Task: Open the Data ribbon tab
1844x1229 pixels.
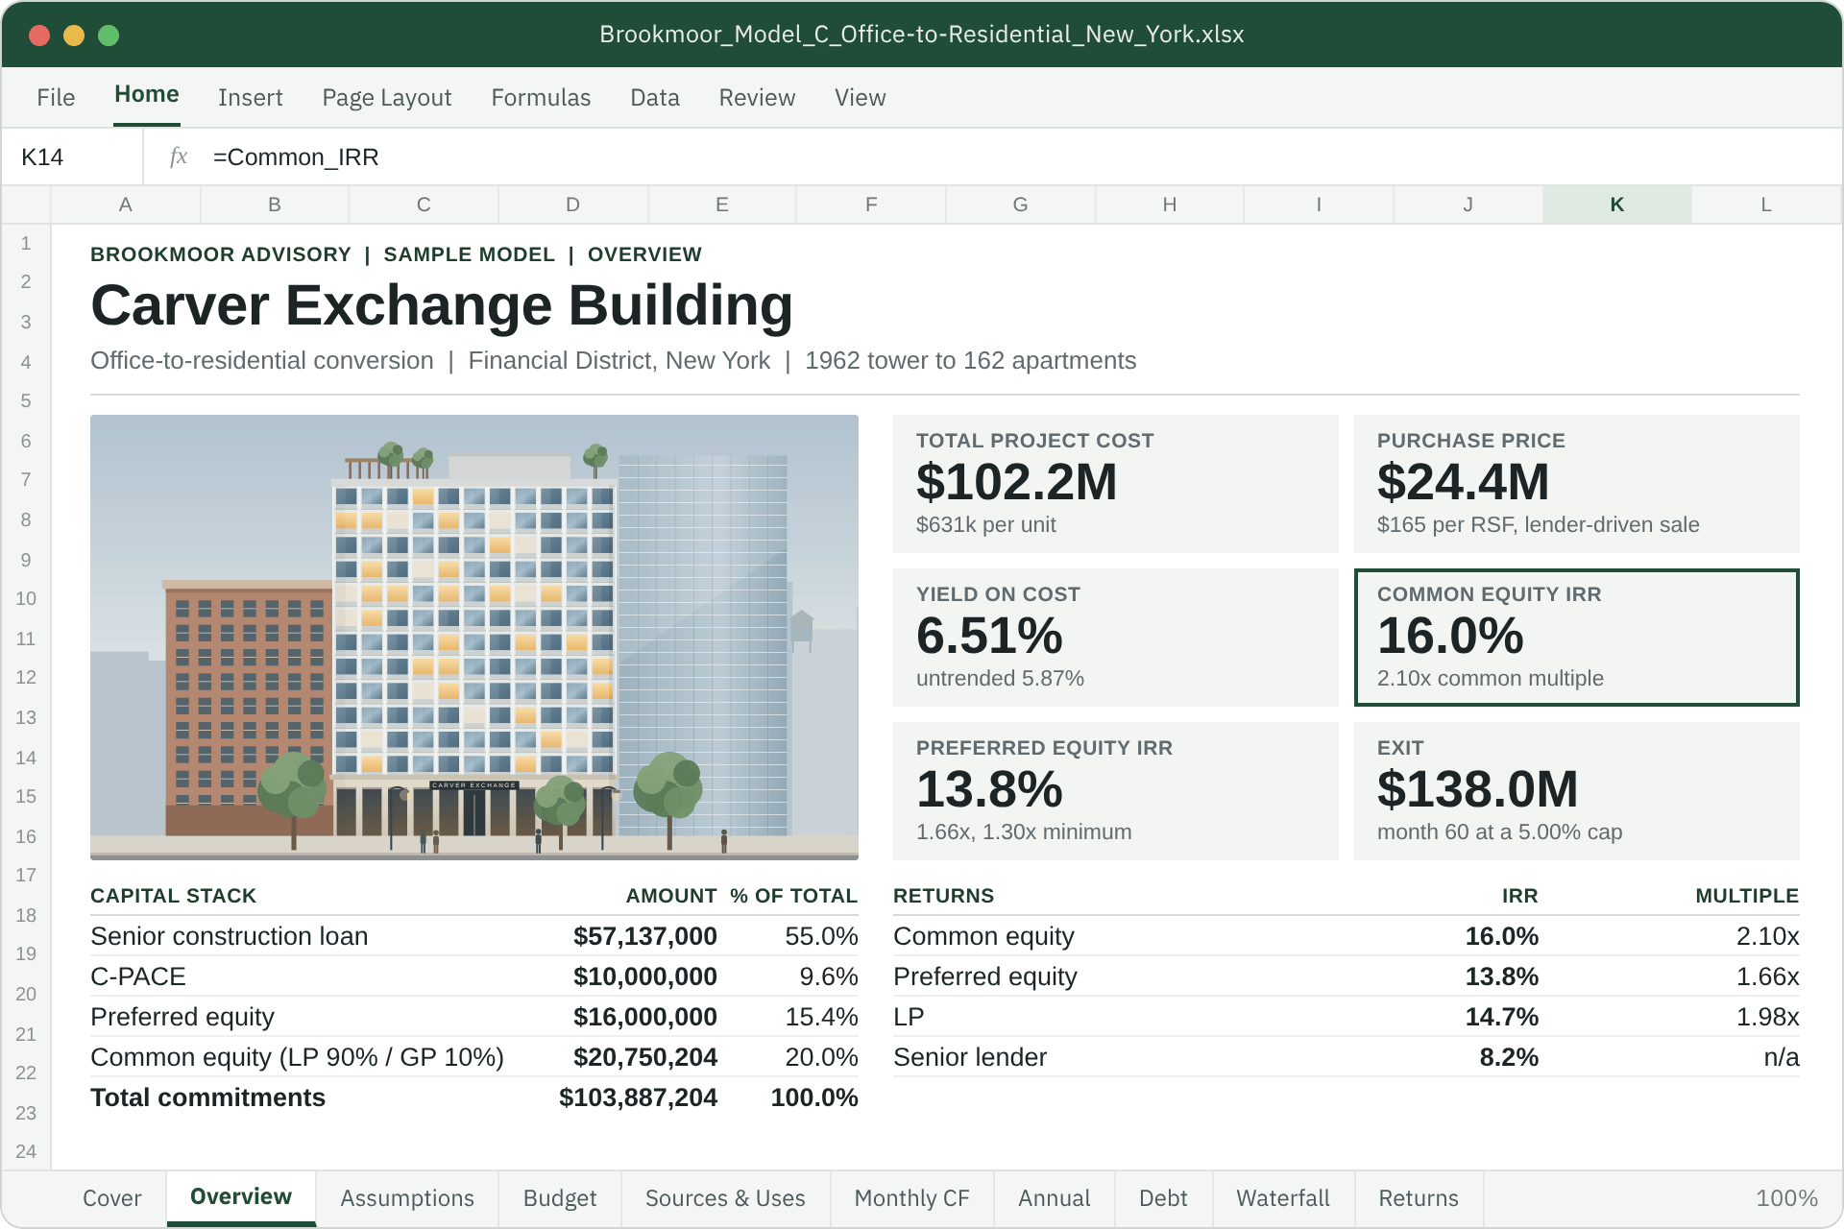Action: coord(655,97)
